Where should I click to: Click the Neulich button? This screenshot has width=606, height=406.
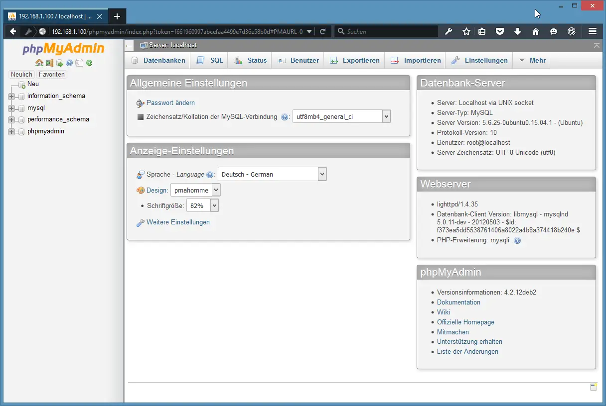pyautogui.click(x=21, y=74)
